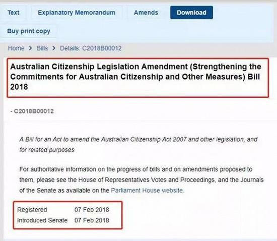Viewport: 277px width, 241px height.
Task: Click the Download button
Action: (x=191, y=13)
